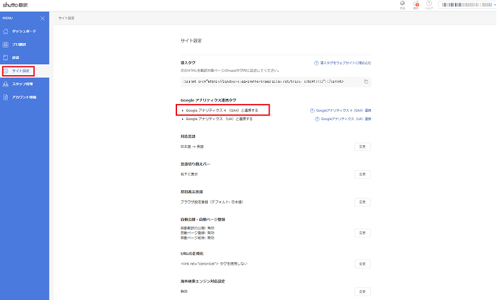Click the ブラウザ設定言語 default value text
This screenshot has width=502, height=300.
pos(212,202)
